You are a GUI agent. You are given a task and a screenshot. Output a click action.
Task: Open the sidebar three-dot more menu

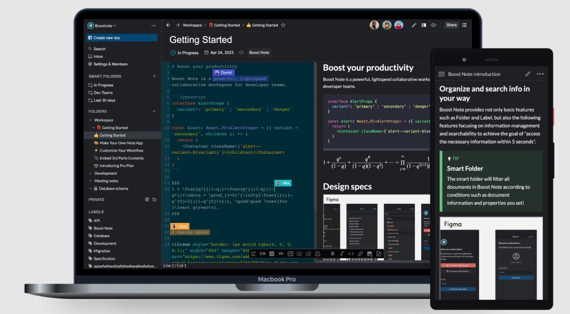point(154,26)
